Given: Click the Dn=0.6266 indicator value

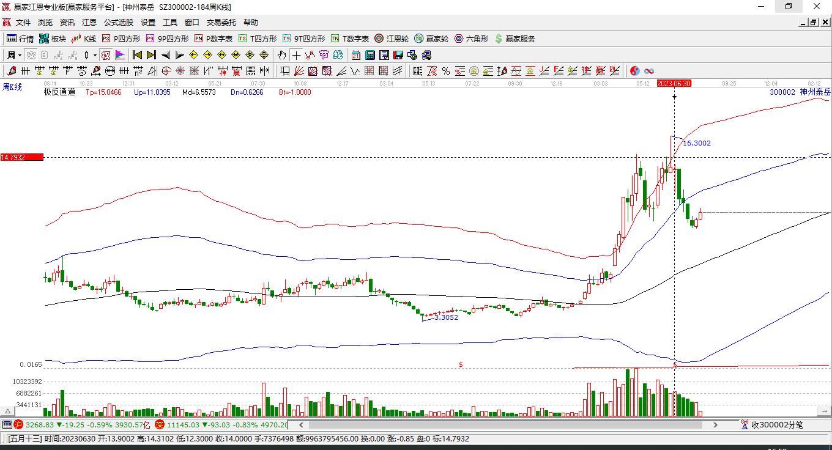Looking at the screenshot, I should coord(247,92).
